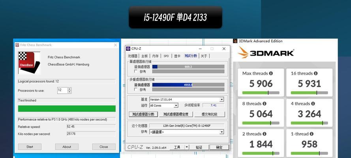The image size is (351, 158).
Task: Open info icon next to Max threads
Action: (271, 73)
